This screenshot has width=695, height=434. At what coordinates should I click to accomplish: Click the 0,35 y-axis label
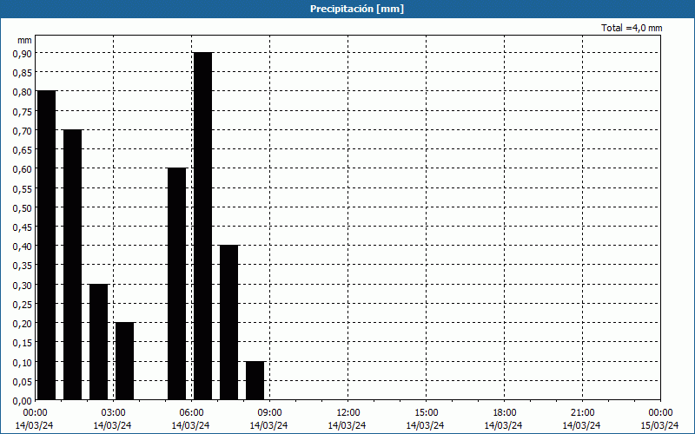point(22,266)
